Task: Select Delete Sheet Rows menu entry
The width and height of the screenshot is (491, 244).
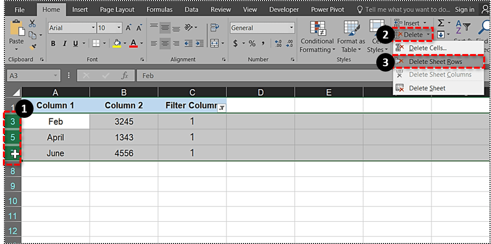Action: point(435,62)
